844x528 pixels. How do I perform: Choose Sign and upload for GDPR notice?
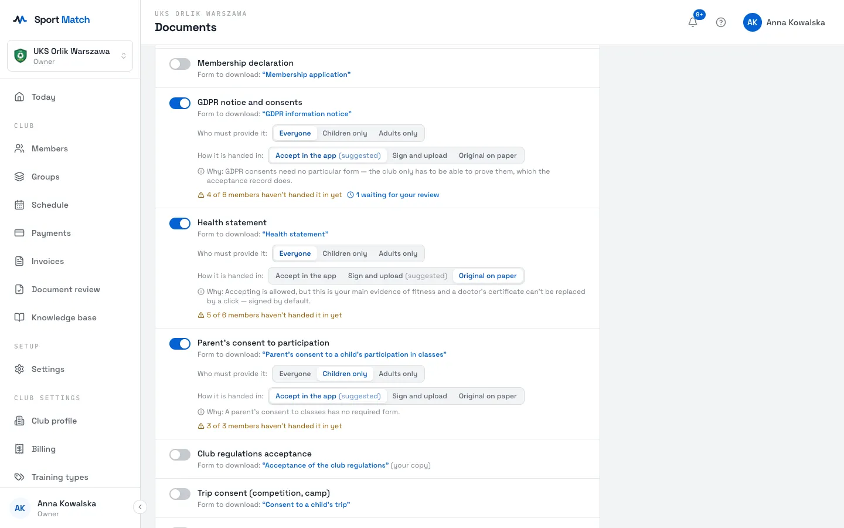tap(420, 155)
